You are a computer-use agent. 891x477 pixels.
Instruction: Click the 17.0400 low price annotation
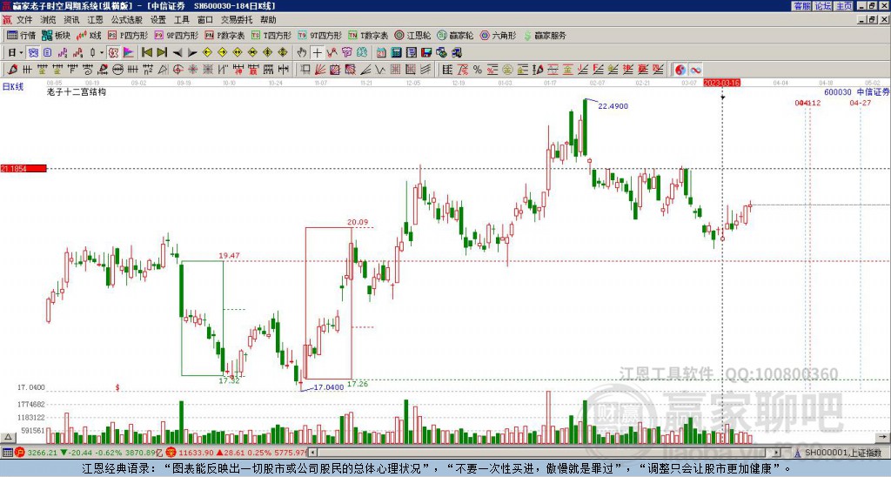pyautogui.click(x=328, y=387)
